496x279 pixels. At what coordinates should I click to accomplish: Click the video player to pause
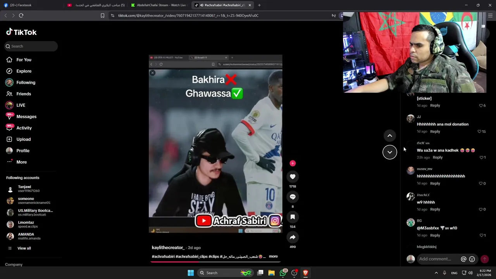(x=215, y=144)
